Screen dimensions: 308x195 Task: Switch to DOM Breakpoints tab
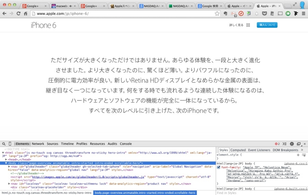[x=285, y=150]
